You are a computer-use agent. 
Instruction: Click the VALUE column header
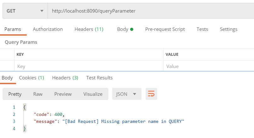(x=172, y=55)
